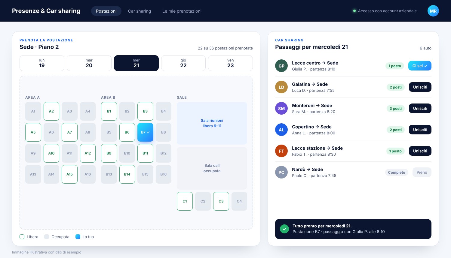Book free desk A10
The width and height of the screenshot is (451, 258).
click(x=51, y=153)
